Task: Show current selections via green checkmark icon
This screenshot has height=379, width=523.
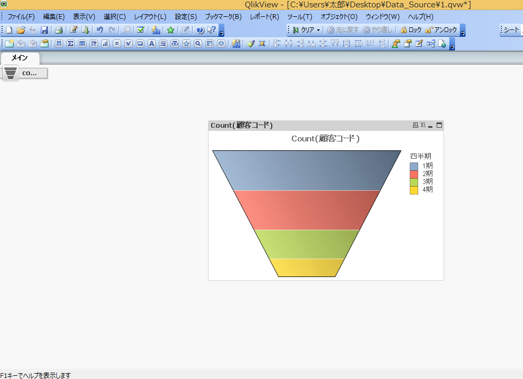Action: [141, 30]
